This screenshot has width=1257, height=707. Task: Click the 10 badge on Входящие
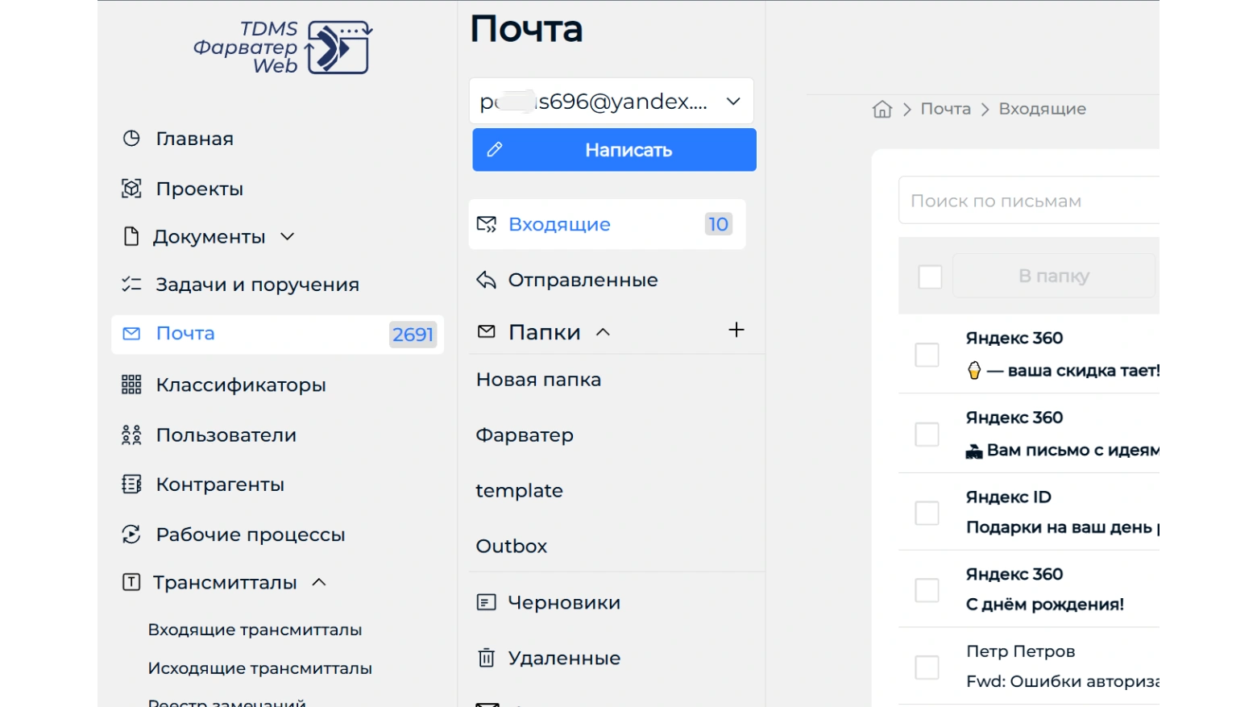click(718, 224)
